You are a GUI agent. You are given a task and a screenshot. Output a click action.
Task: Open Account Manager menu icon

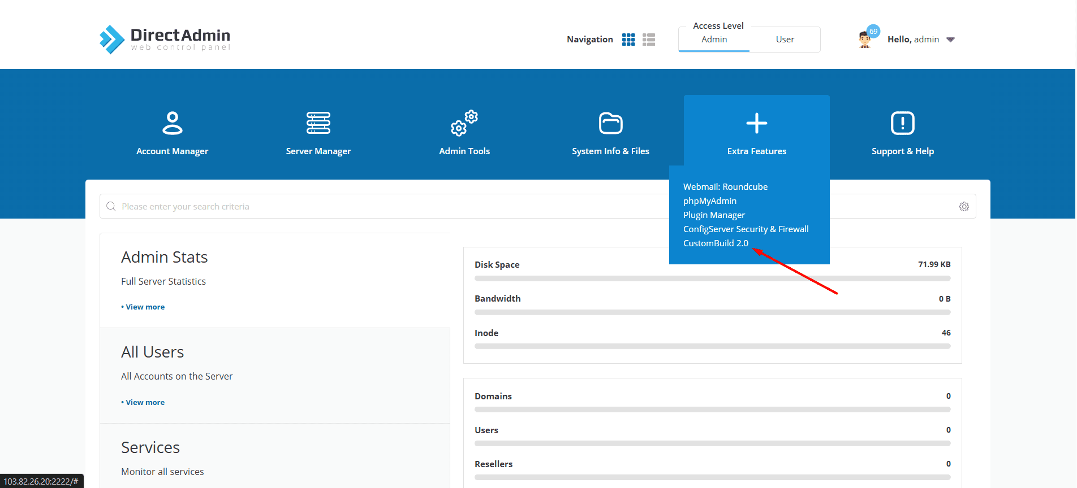[172, 123]
